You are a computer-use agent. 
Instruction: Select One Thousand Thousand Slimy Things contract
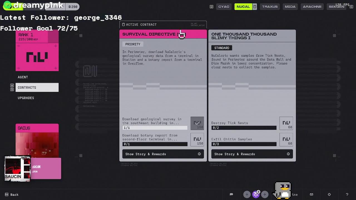pos(252,36)
